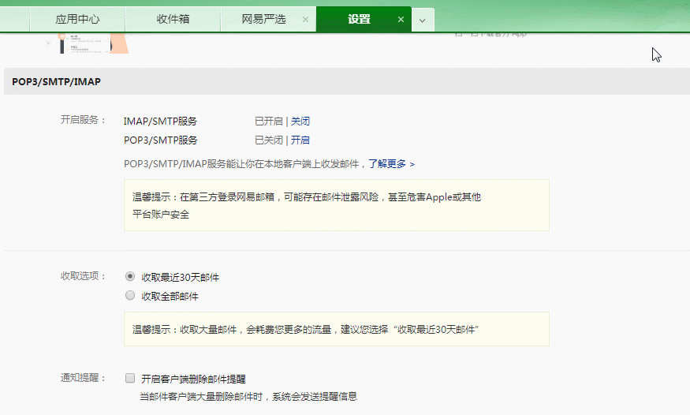Switch to the 应用中心 tab

click(x=77, y=19)
